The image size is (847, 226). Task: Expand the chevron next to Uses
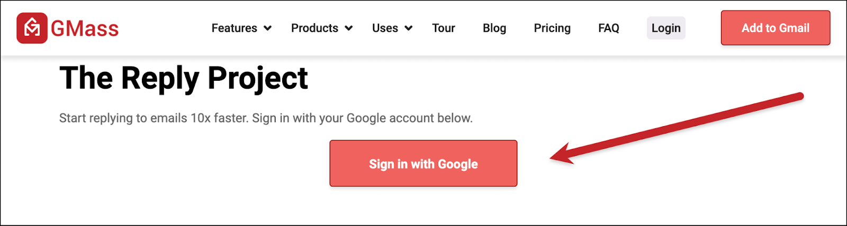(x=409, y=29)
